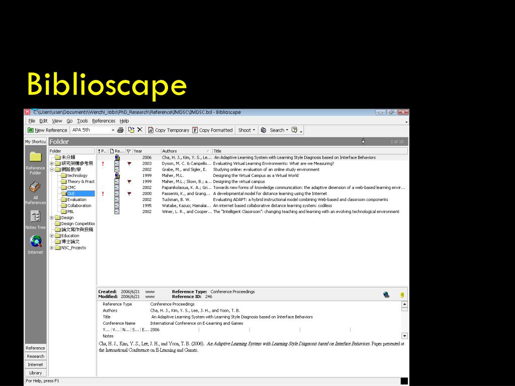This screenshot has height=386, width=515.
Task: Open the Help menu
Action: 124,121
